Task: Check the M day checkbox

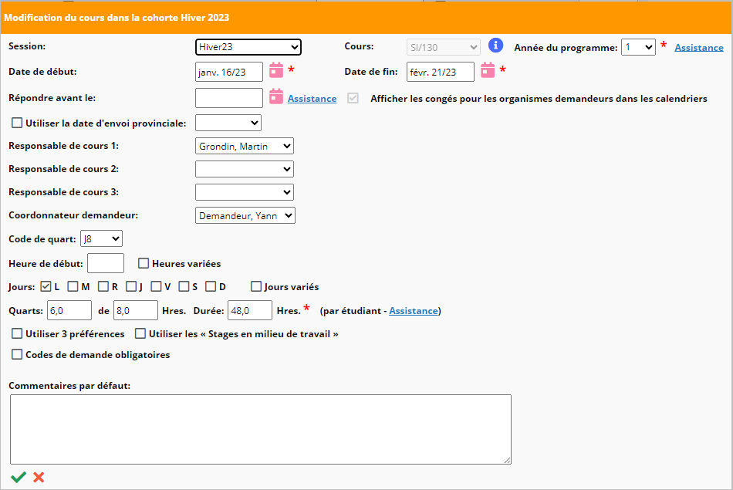Action: coord(73,286)
